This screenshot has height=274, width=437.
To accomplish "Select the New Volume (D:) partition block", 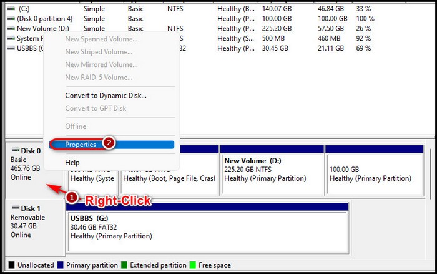I will tap(272, 170).
